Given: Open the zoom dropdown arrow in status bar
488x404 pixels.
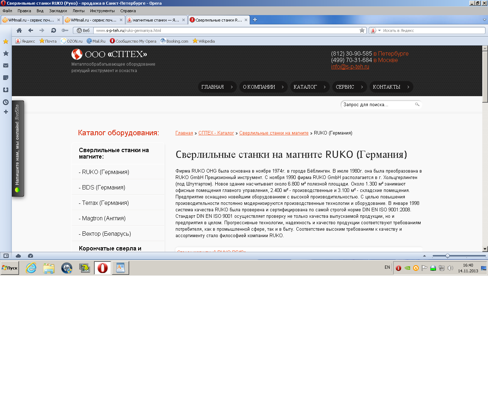Looking at the screenshot, I should (424, 256).
